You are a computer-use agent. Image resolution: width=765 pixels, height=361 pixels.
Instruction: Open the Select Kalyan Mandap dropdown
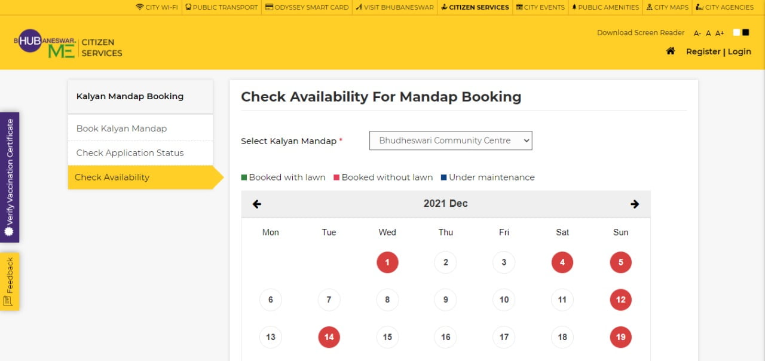(451, 141)
